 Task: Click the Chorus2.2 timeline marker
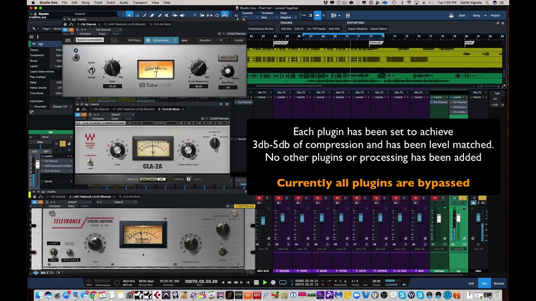tap(280, 43)
